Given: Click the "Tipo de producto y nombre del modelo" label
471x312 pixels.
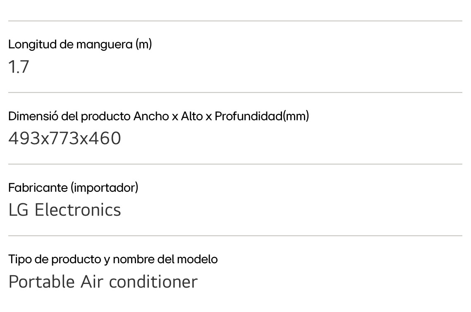Looking at the screenshot, I should (113, 260).
